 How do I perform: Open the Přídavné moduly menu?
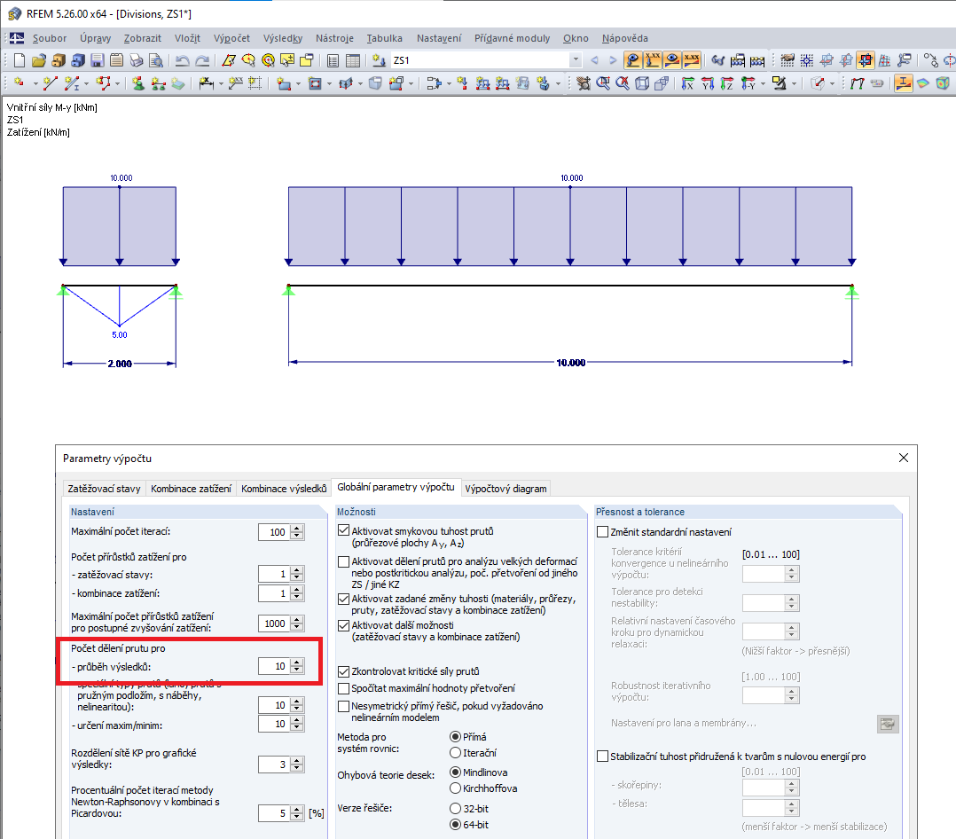[513, 38]
